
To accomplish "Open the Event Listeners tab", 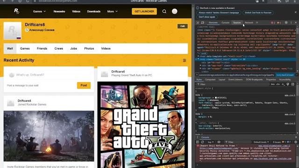I will (x=235, y=80).
